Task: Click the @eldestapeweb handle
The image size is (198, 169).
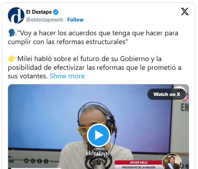Action: [45, 20]
